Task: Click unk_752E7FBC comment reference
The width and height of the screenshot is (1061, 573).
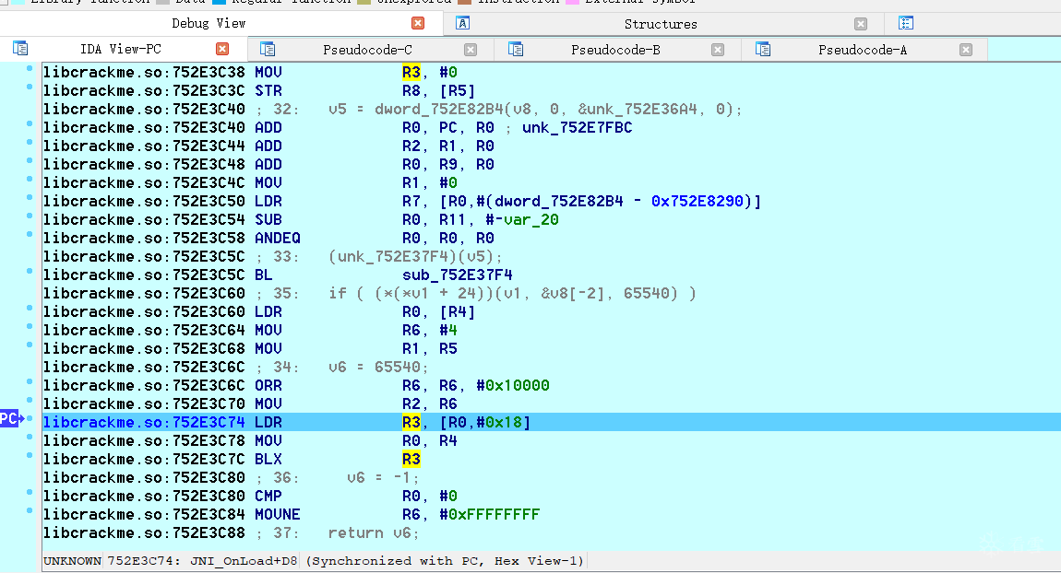Action: pos(578,128)
